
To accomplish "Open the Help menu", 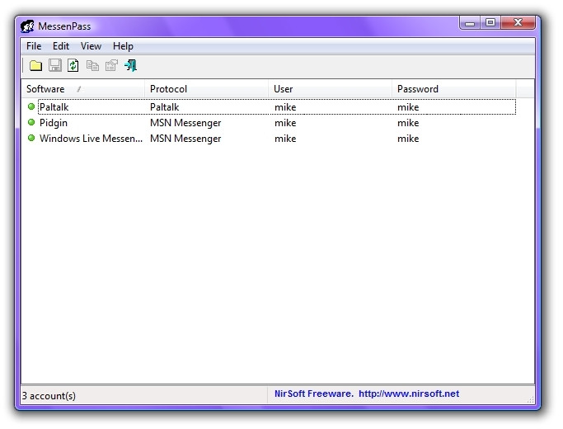I will [x=123, y=46].
